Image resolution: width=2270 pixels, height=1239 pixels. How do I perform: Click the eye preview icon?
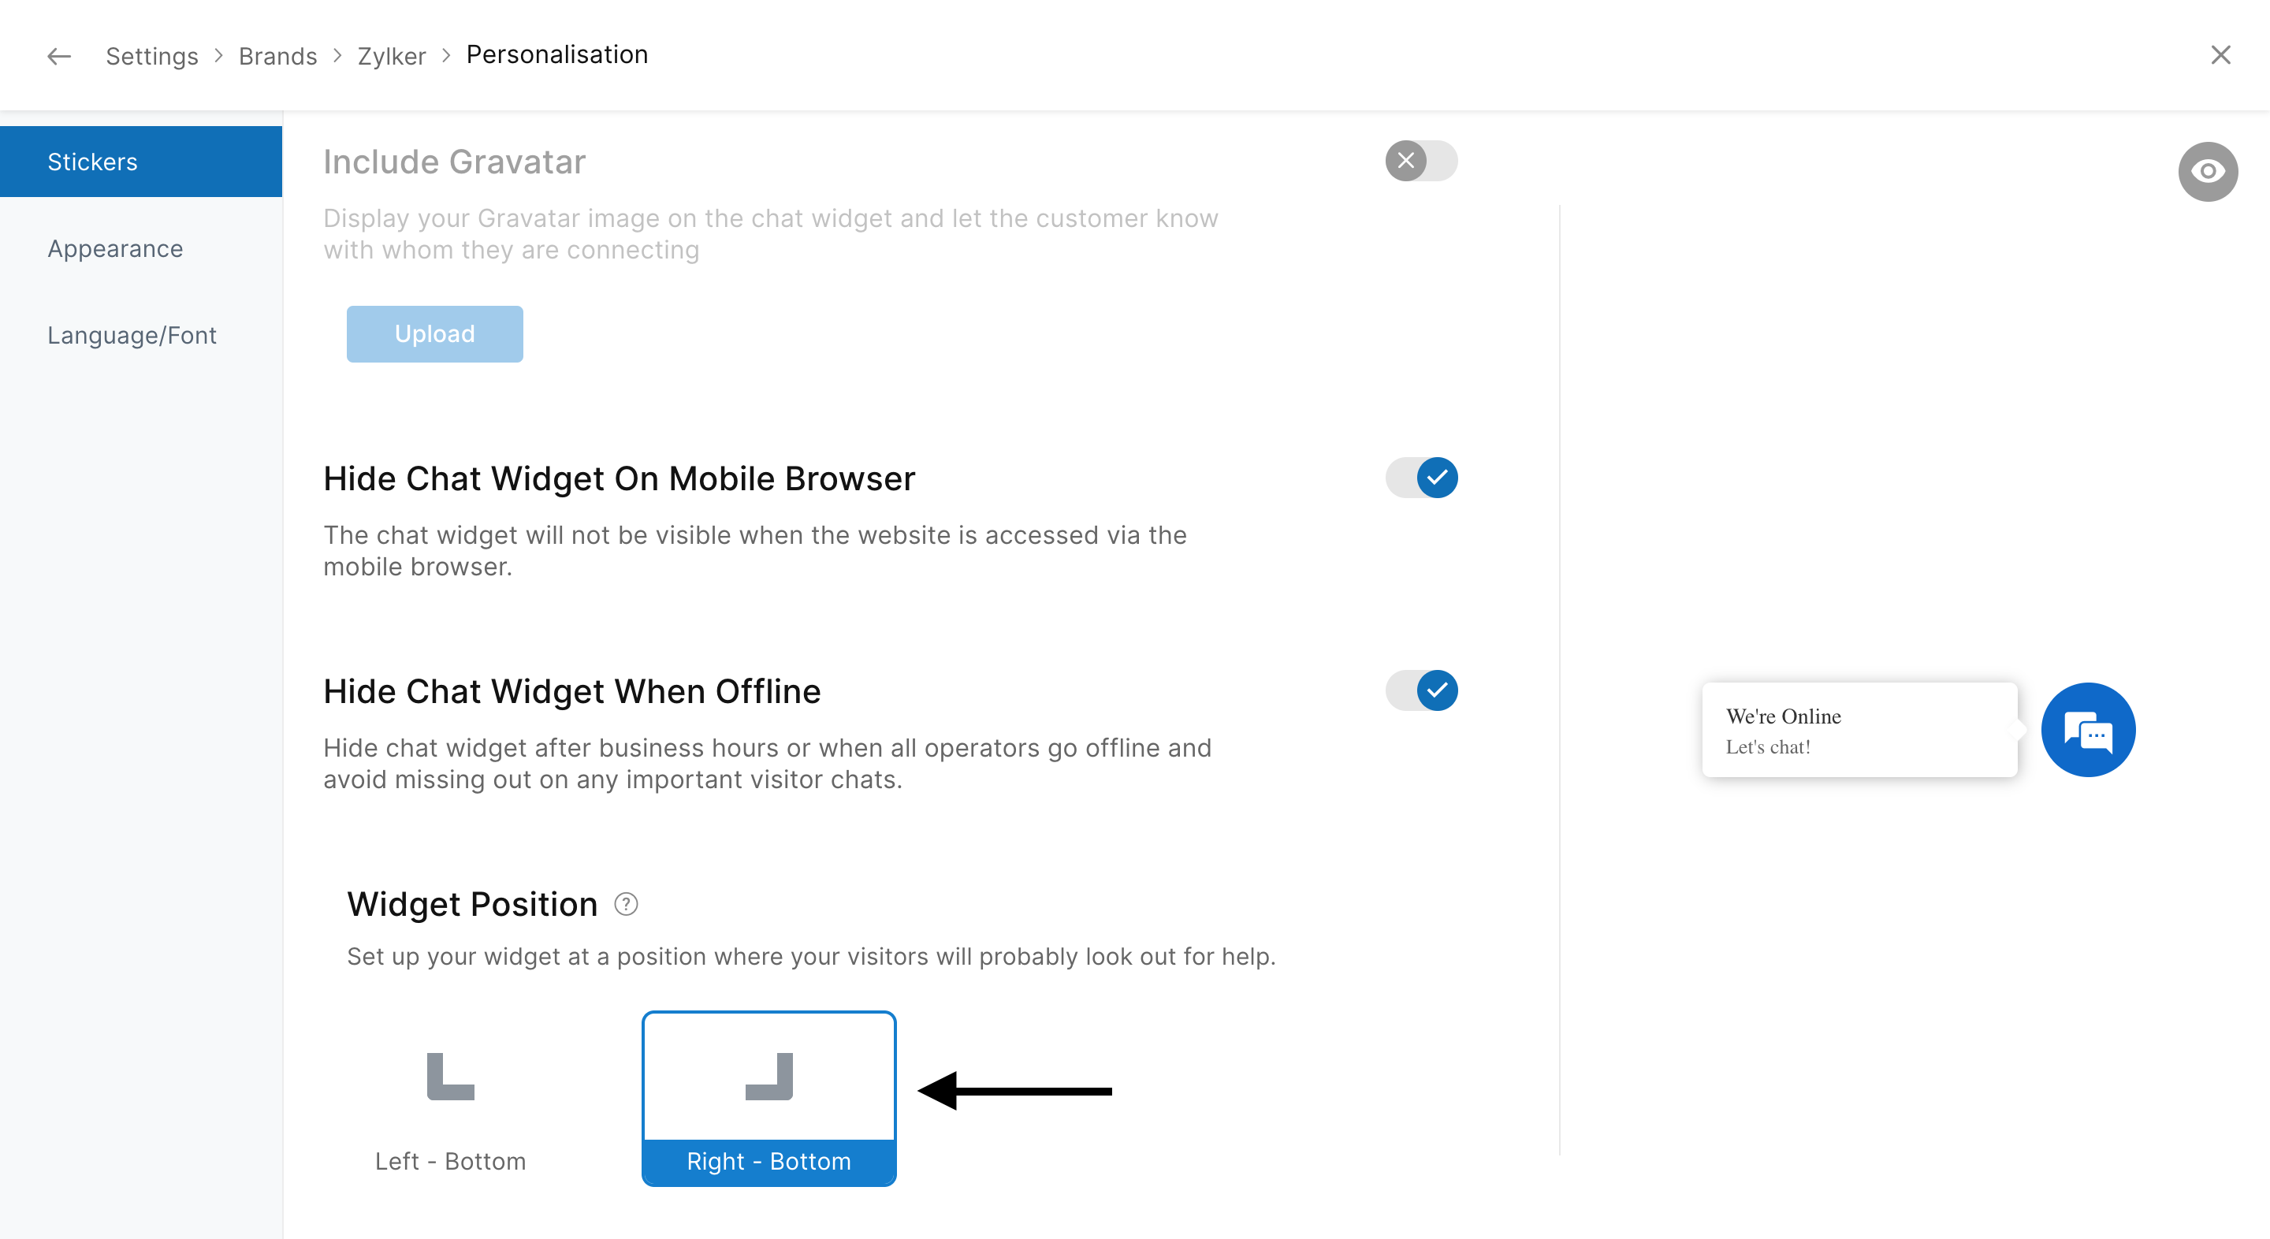(2207, 171)
